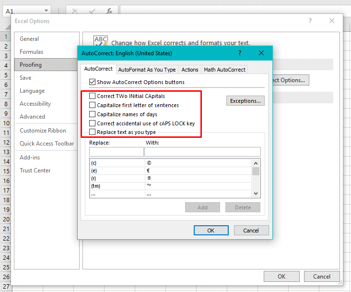Image resolution: width=351 pixels, height=292 pixels.
Task: Select row header 12 in worksheet
Action: (6, 143)
